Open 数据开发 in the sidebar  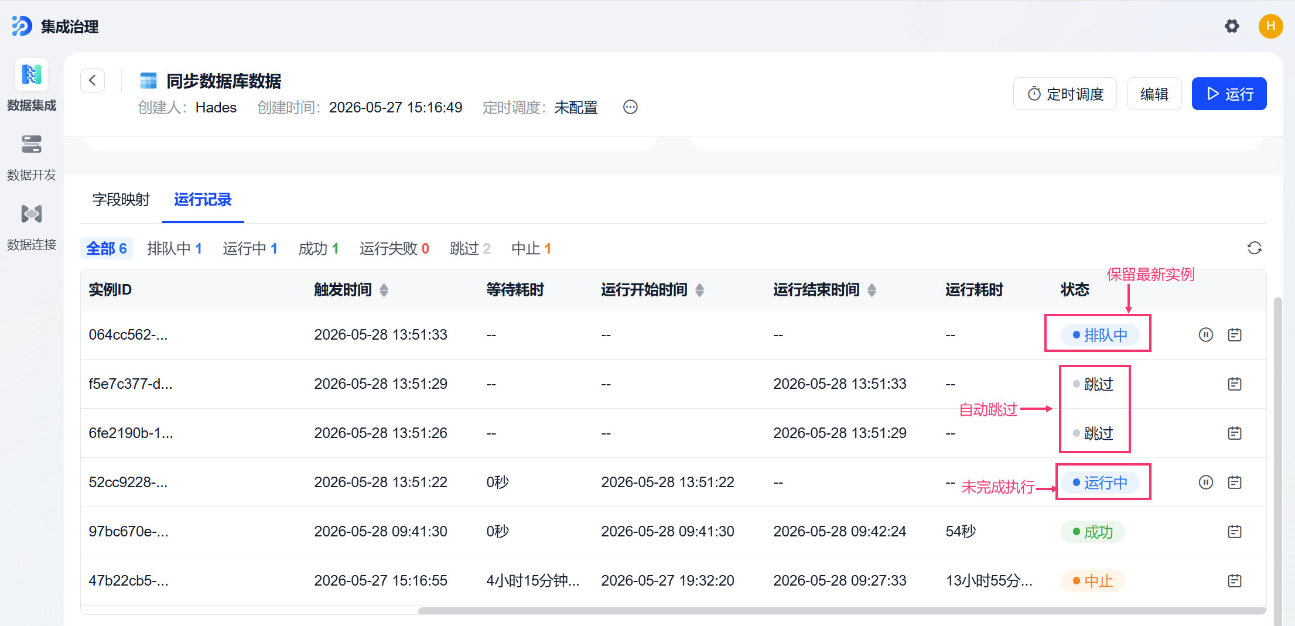(x=32, y=157)
